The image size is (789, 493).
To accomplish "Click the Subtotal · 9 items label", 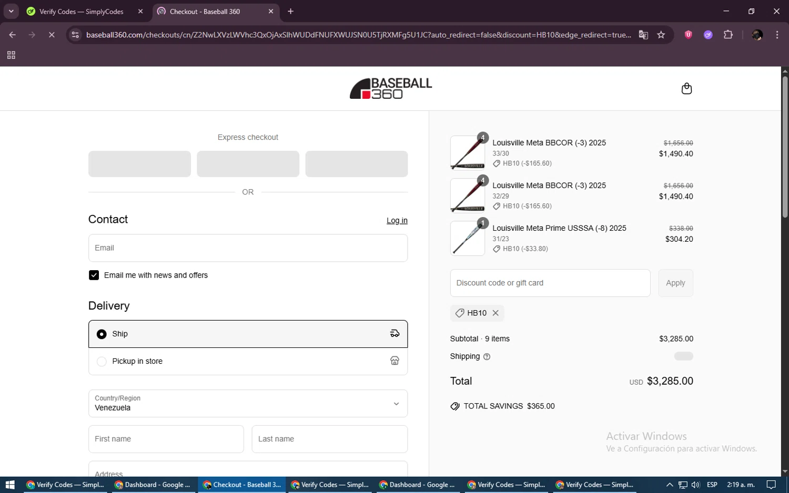I will pos(480,339).
